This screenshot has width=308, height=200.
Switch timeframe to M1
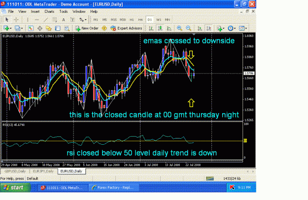pyautogui.click(x=96, y=20)
